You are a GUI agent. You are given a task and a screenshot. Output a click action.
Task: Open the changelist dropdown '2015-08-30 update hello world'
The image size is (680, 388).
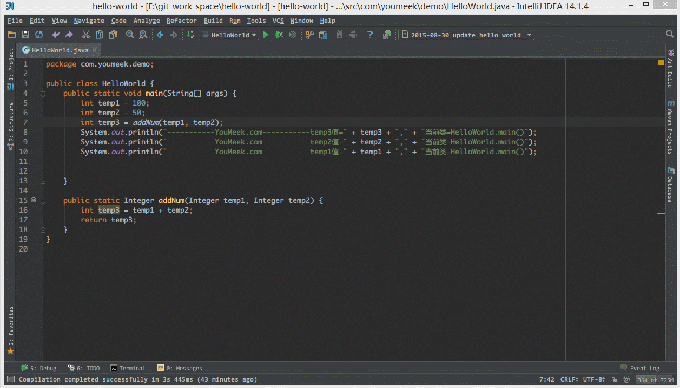point(529,34)
